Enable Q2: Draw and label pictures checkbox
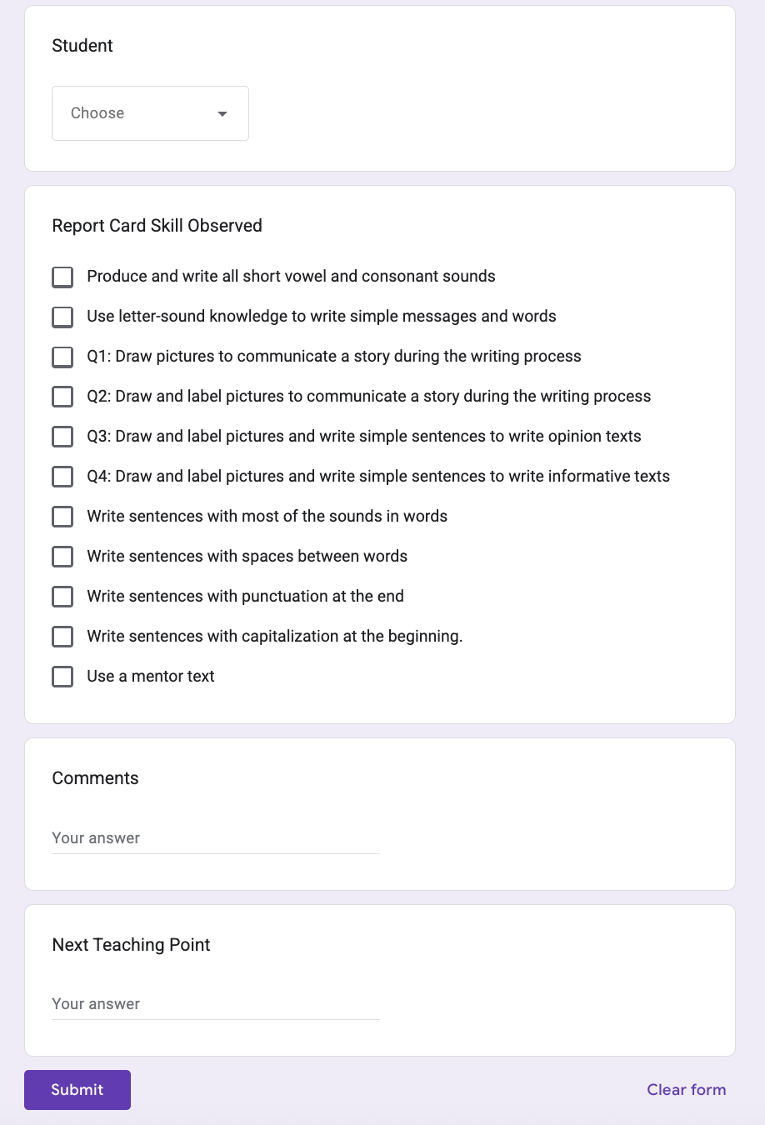Image resolution: width=765 pixels, height=1125 pixels. 62,397
